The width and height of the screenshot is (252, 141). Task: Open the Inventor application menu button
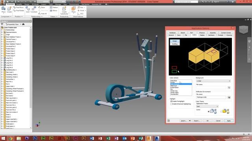click(2, 3)
